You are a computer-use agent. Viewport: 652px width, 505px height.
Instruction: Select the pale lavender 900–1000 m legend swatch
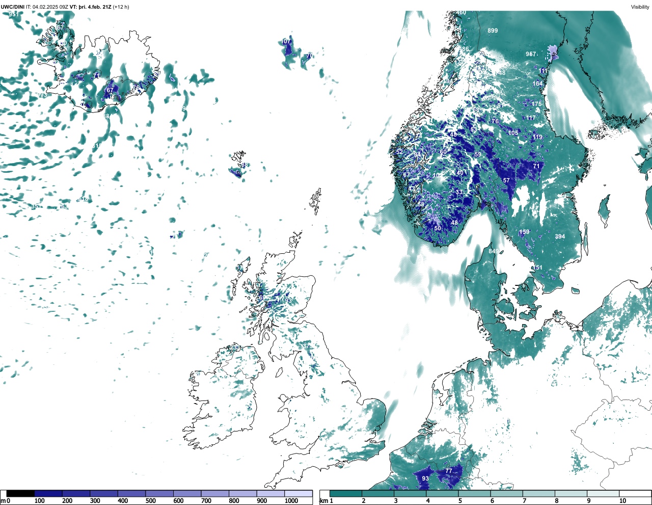coord(270,494)
